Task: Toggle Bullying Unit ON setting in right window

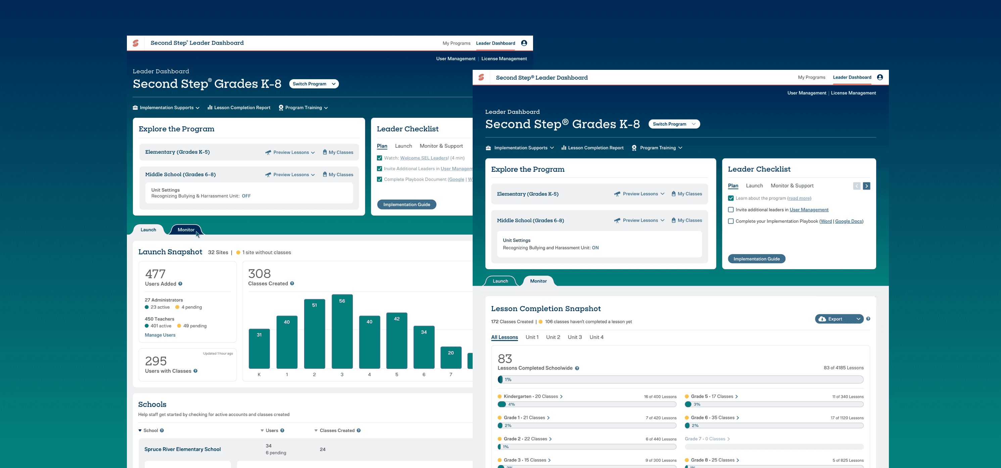Action: point(595,248)
